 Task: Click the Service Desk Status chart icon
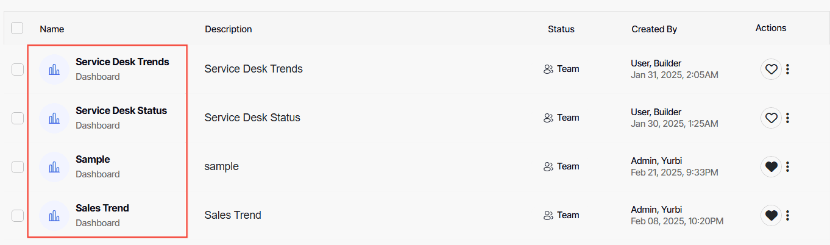coord(54,118)
